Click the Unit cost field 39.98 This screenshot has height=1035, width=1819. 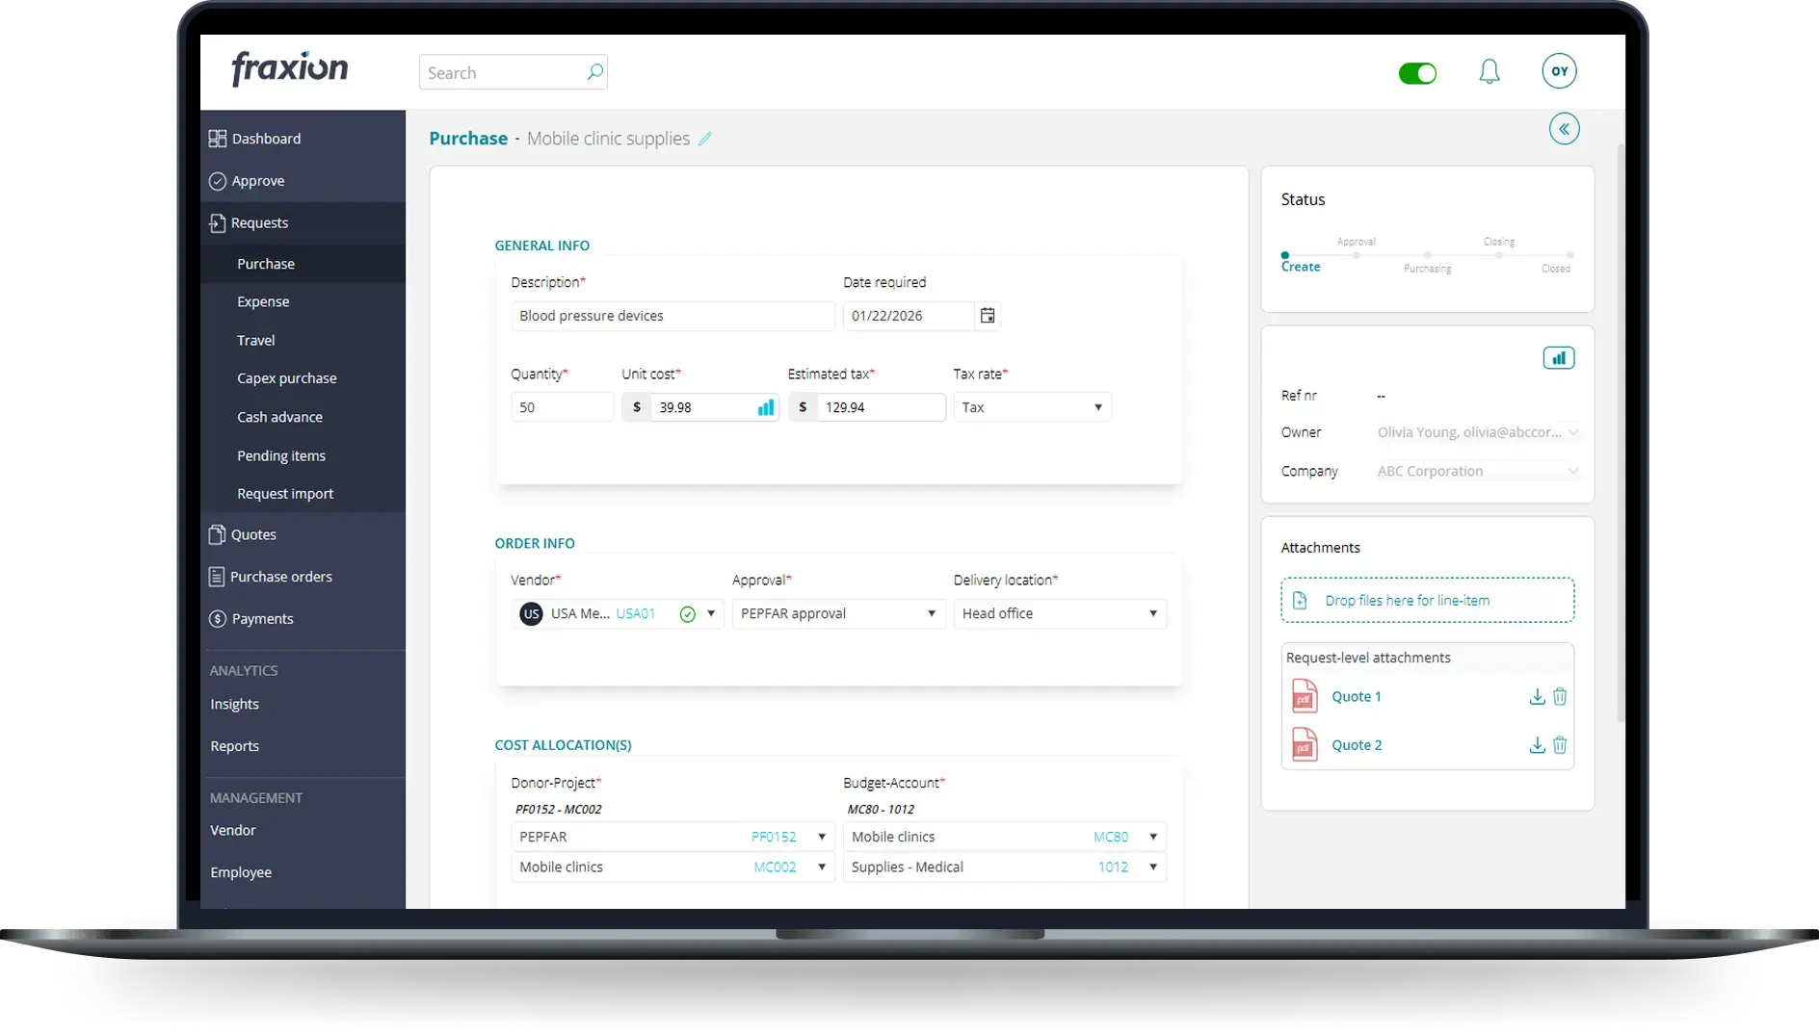click(x=699, y=407)
